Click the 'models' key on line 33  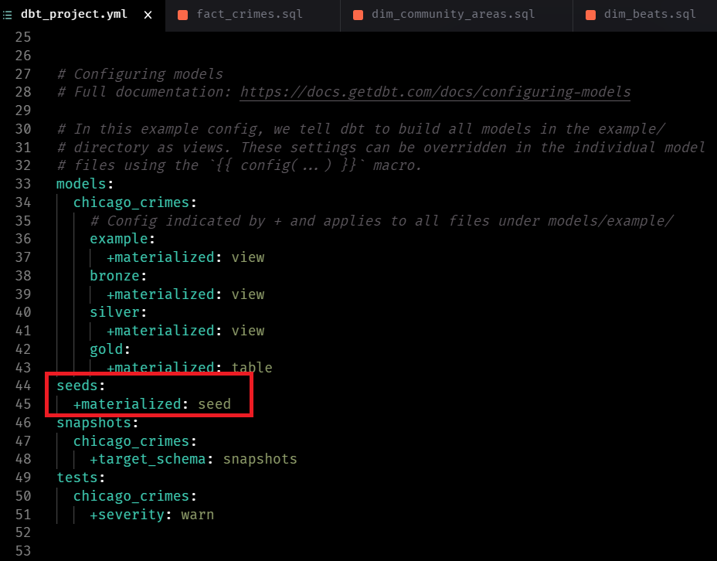pos(81,184)
